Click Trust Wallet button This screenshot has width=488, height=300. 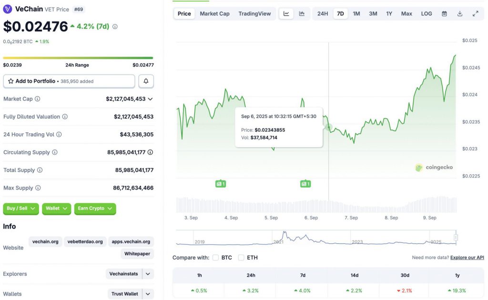(124, 294)
